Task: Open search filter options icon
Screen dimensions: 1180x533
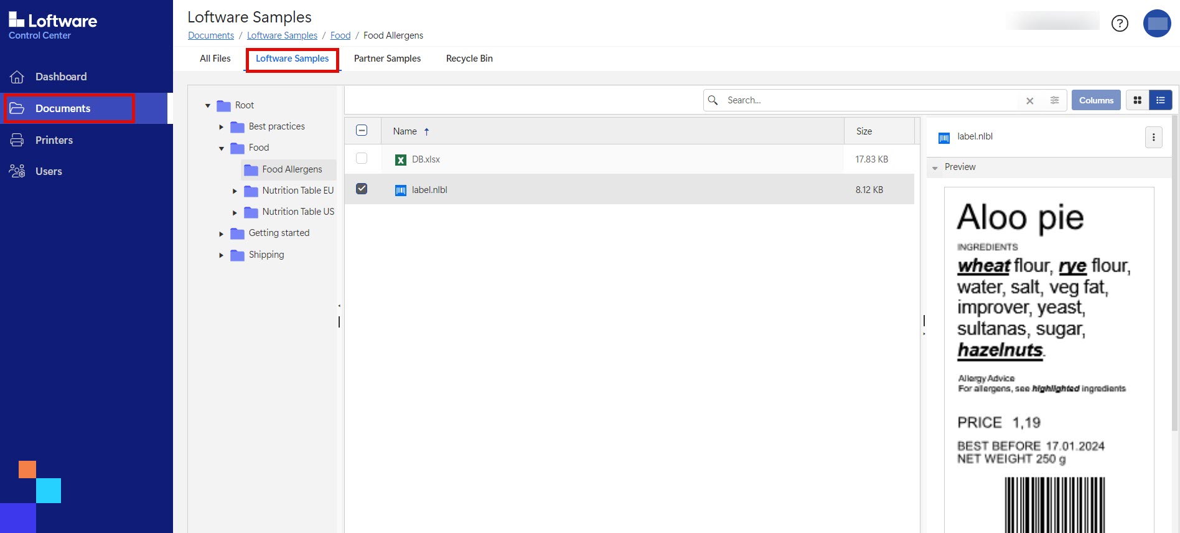Action: [x=1054, y=100]
